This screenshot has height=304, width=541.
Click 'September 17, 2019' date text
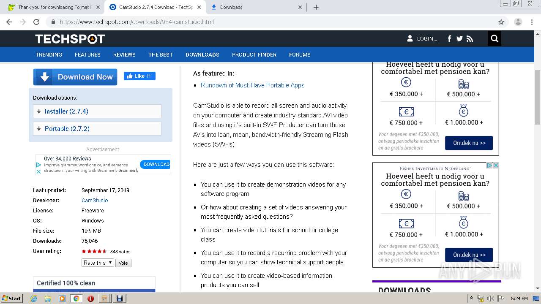(105, 190)
